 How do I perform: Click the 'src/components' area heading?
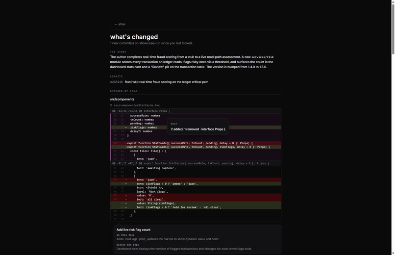122,99
